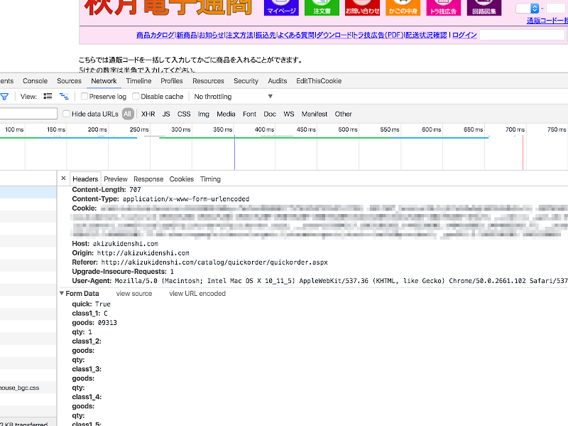Open the EditThisCookie tab
Image resolution: width=568 pixels, height=426 pixels.
click(x=319, y=81)
